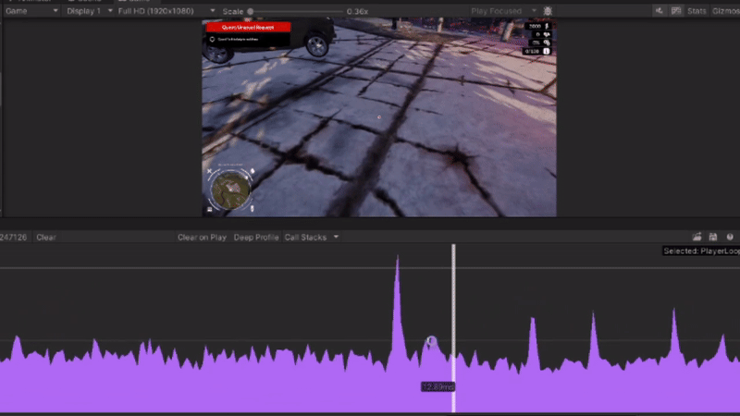The width and height of the screenshot is (740, 416).
Task: Click the quest location pin icon under the banner
Action: (212, 40)
